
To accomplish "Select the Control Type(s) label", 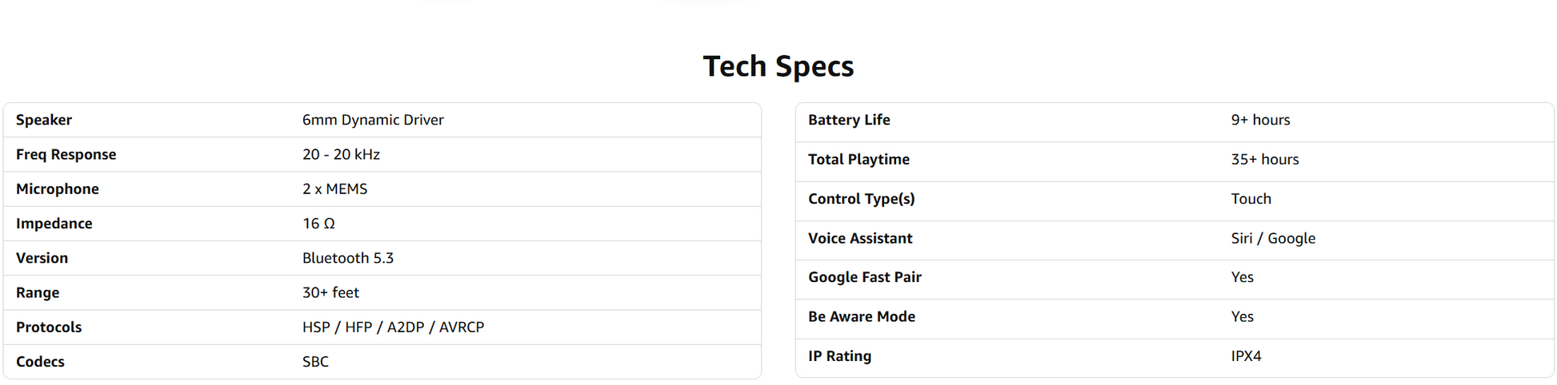I will click(x=861, y=199).
